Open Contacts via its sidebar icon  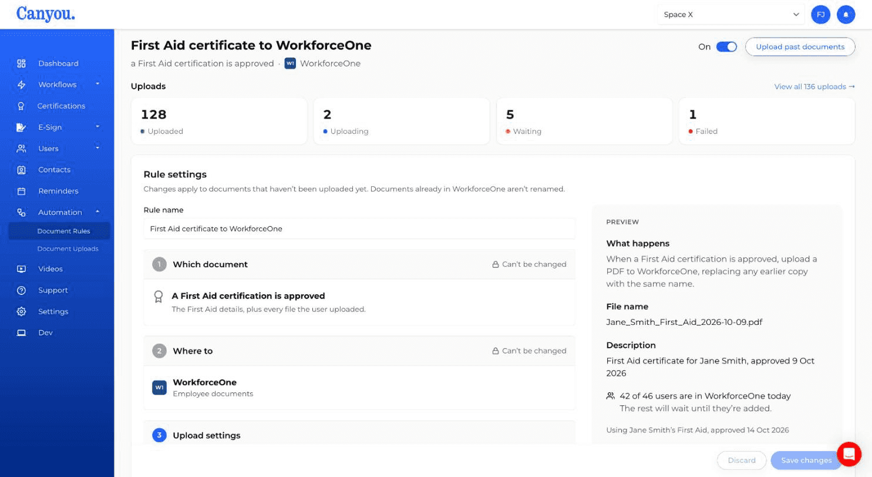21,170
